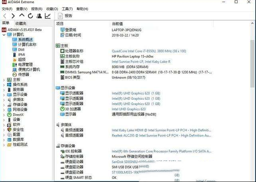The width and height of the screenshot is (256, 182).
Task: Select DMI in the tree
Action: point(21,49)
